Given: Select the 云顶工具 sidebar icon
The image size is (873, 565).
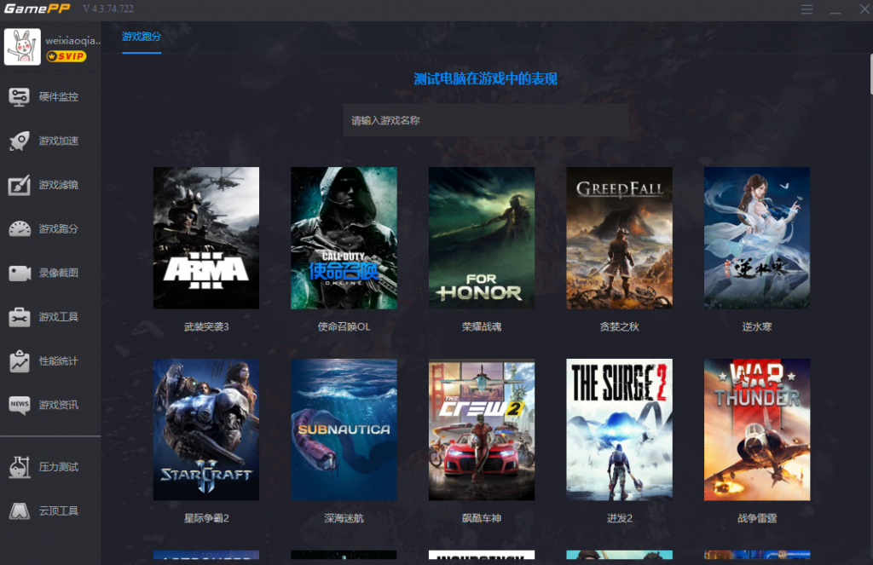Looking at the screenshot, I should 20,511.
